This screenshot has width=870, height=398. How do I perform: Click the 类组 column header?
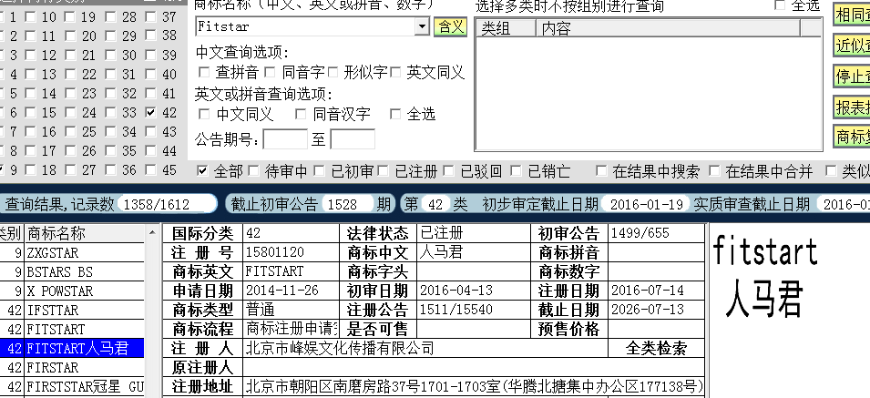(506, 27)
